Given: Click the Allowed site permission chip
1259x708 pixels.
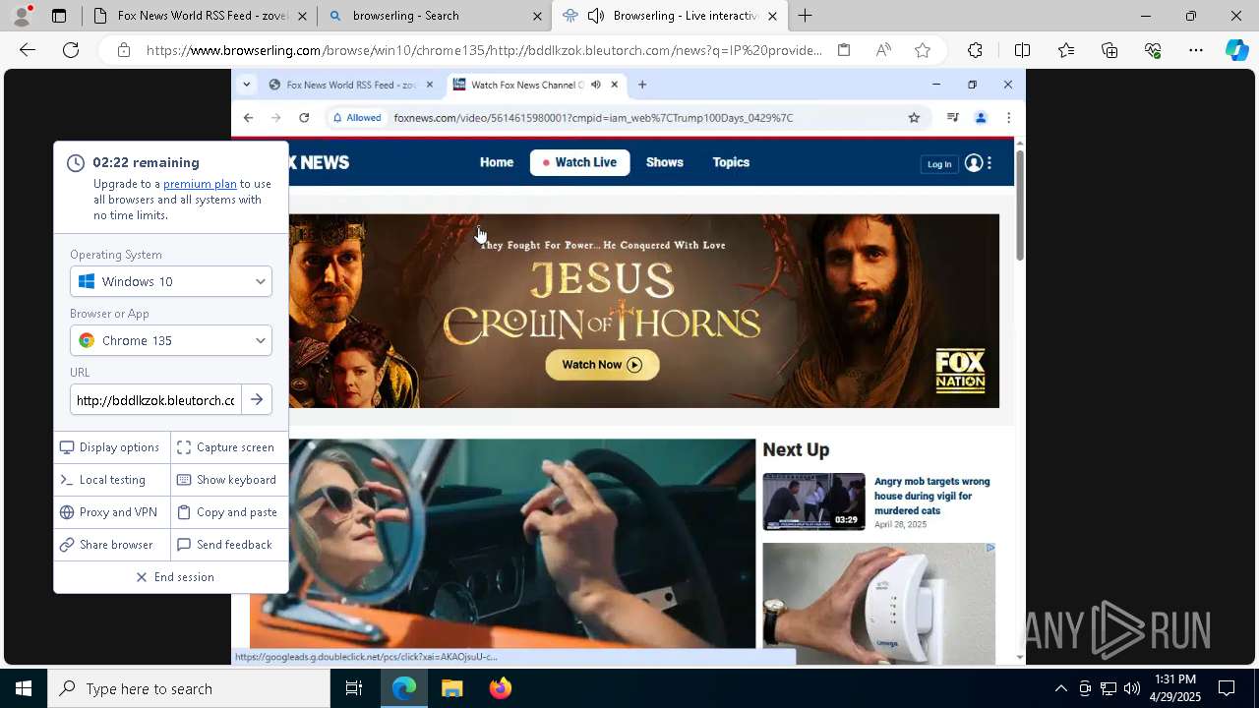Looking at the screenshot, I should [357, 118].
